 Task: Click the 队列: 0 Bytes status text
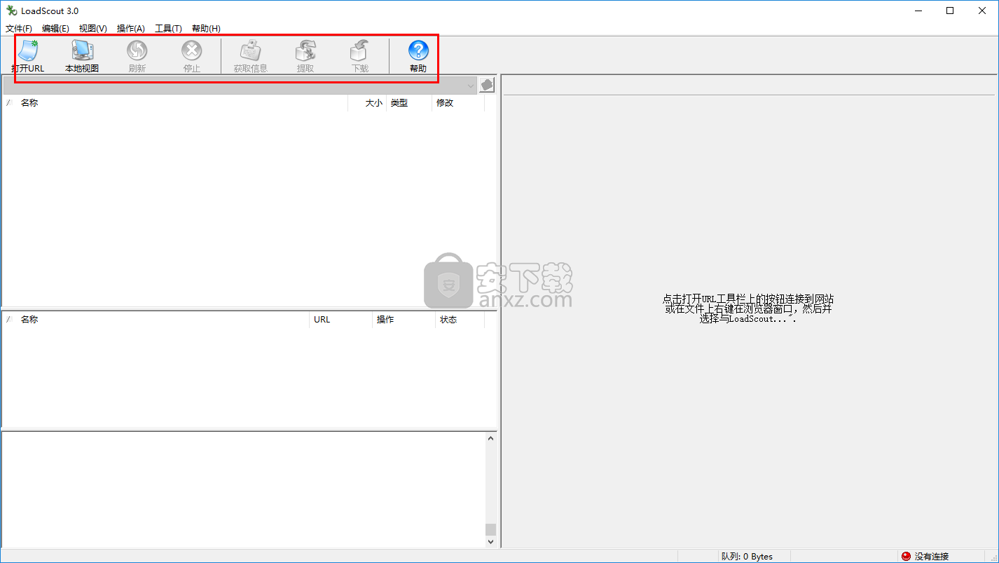747,557
